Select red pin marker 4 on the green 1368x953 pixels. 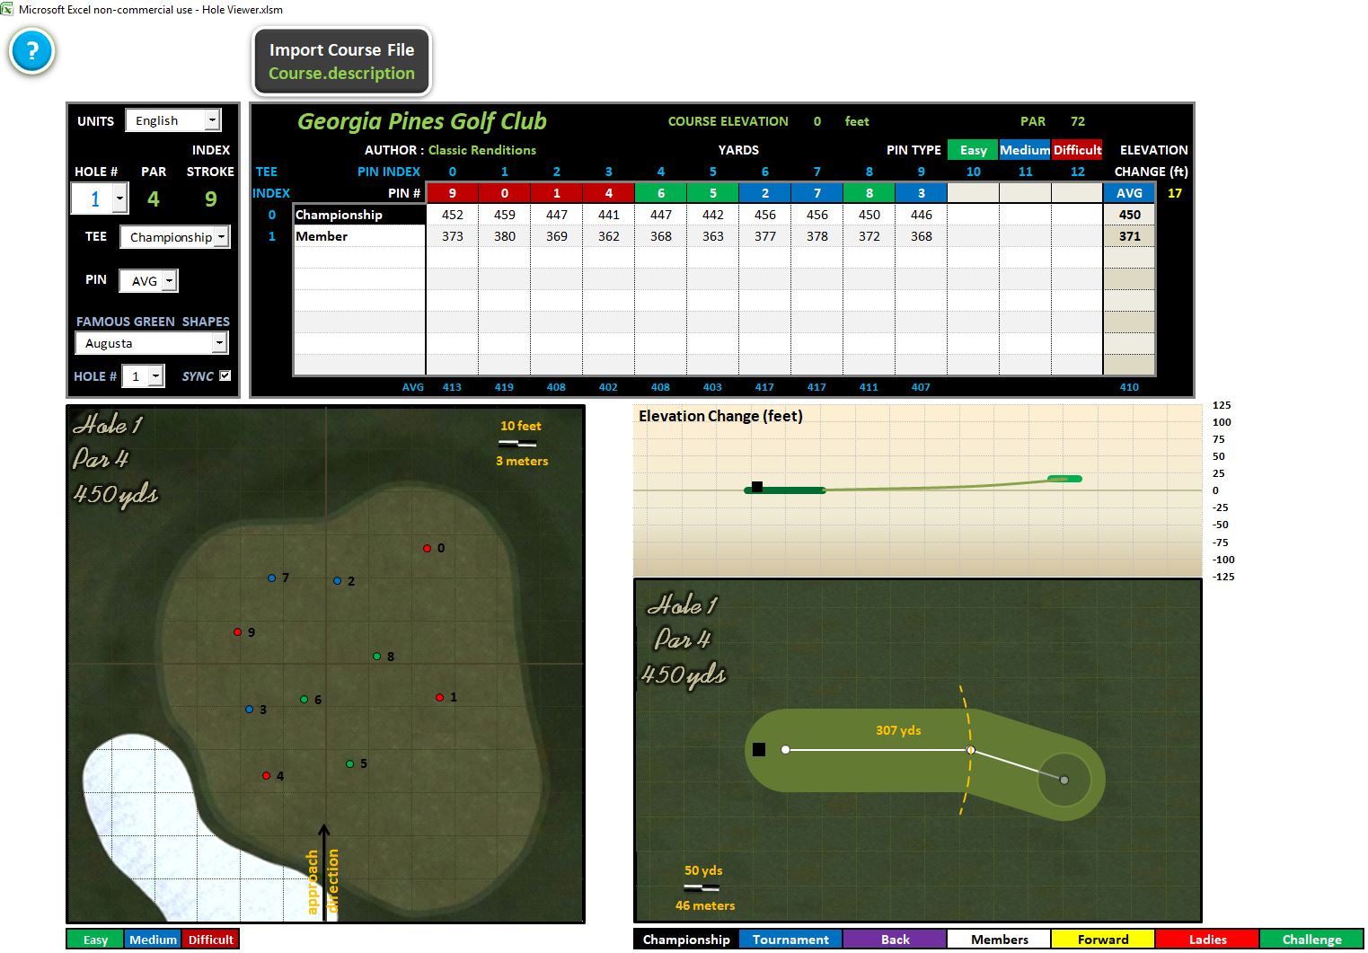267,776
